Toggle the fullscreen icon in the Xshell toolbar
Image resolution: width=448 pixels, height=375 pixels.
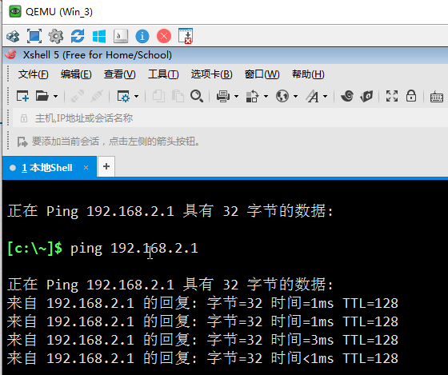[x=392, y=96]
